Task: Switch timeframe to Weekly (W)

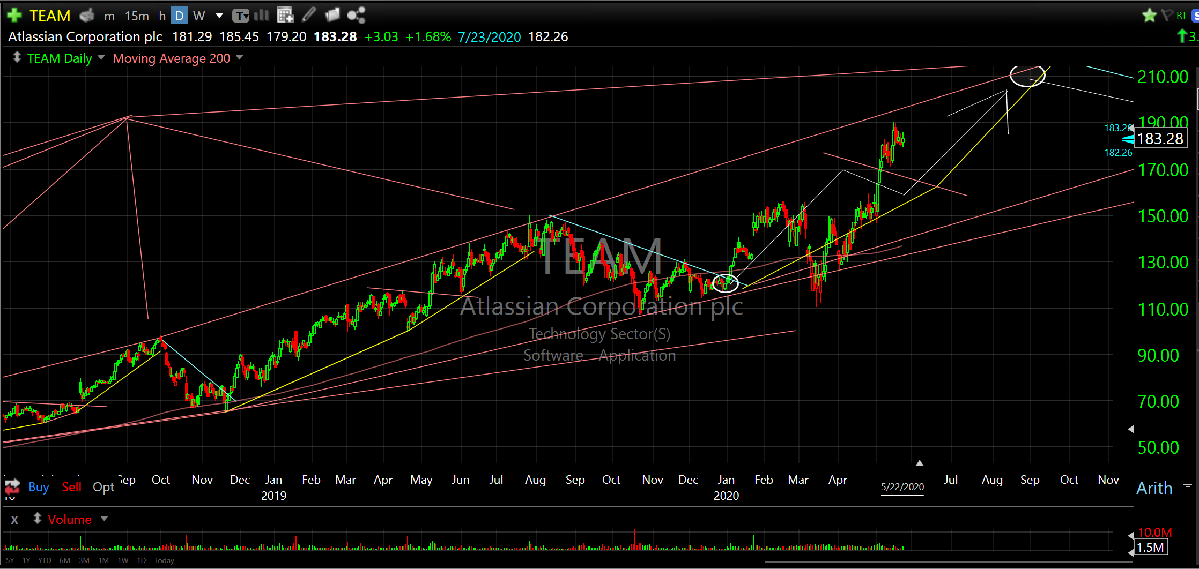Action: [x=199, y=16]
